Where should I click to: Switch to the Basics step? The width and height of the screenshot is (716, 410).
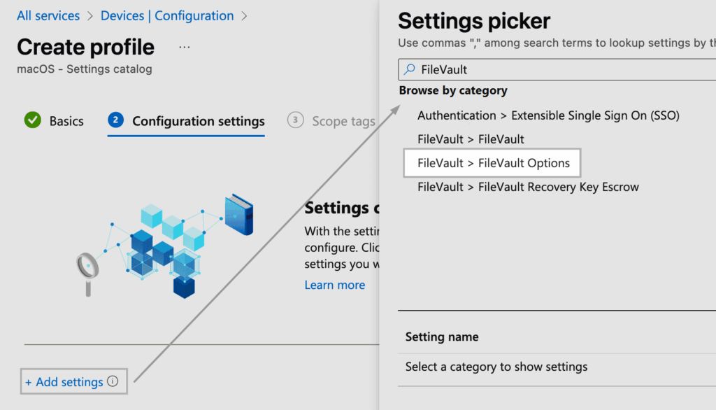[x=66, y=121]
